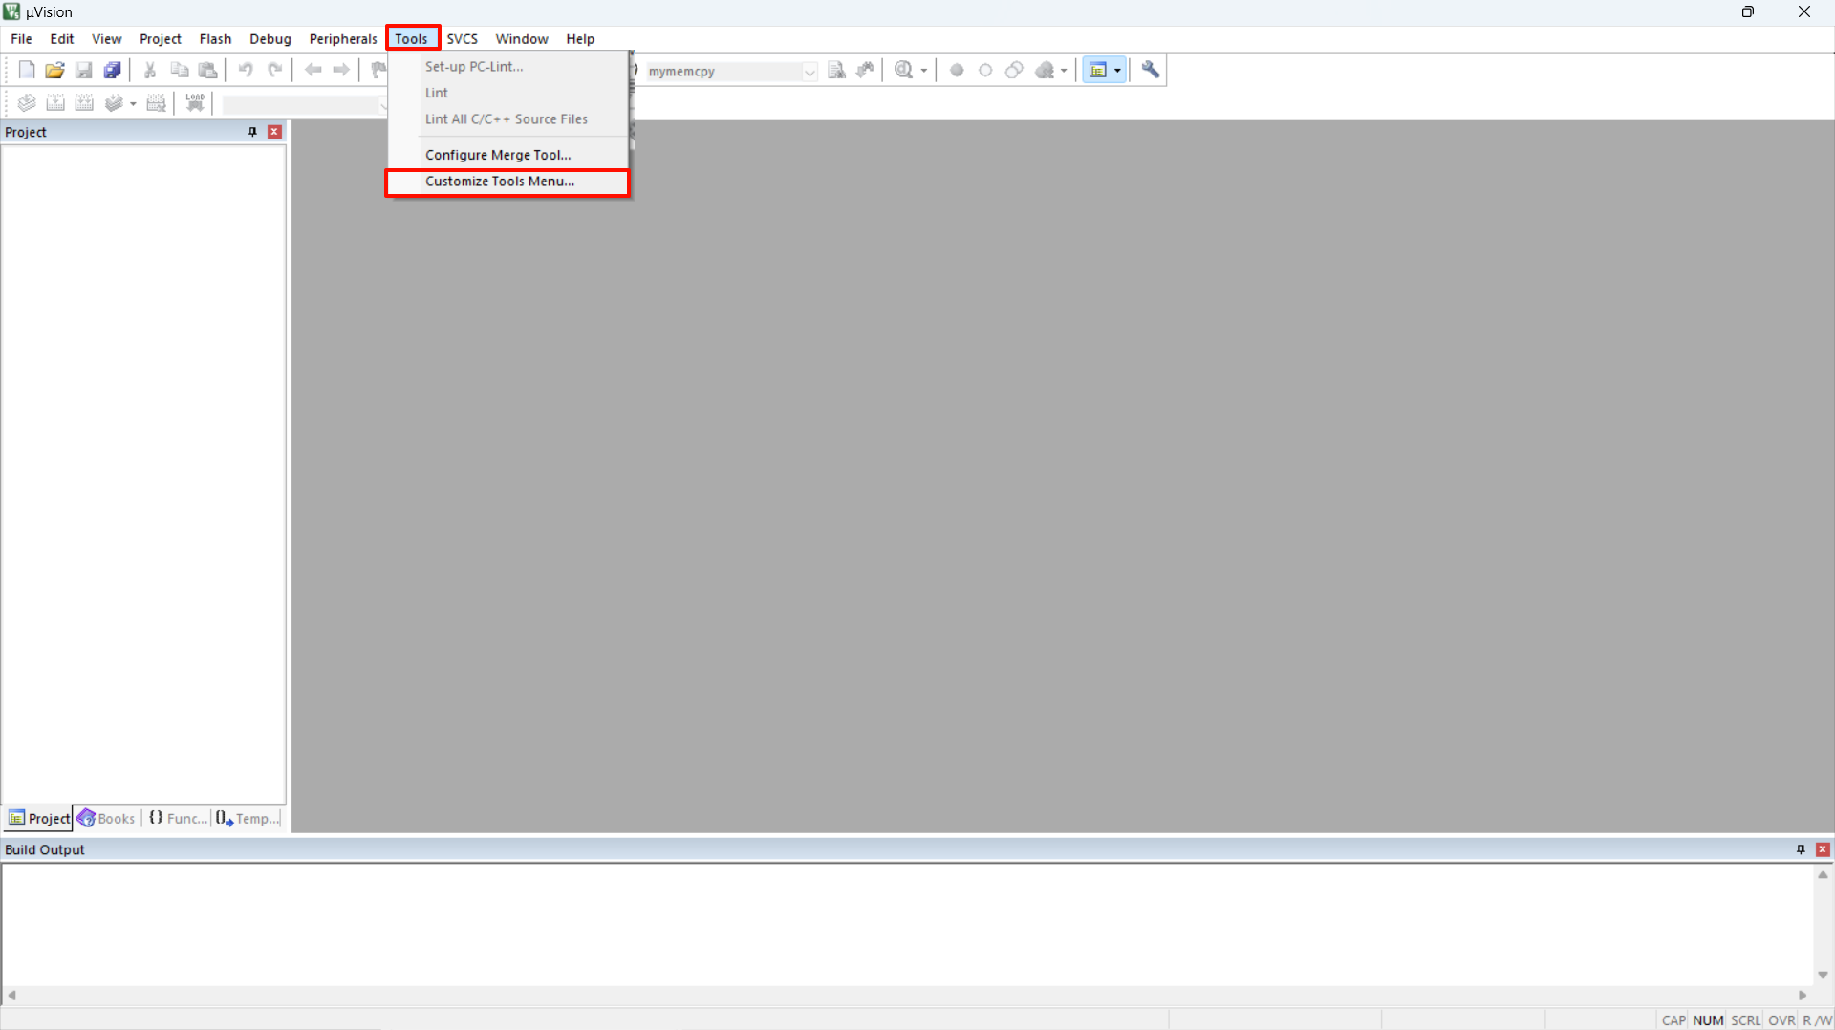Close the Build Output panel

[x=1823, y=849]
